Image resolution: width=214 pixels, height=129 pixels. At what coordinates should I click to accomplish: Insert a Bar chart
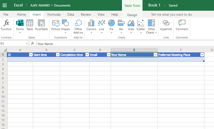[x=121, y=25]
